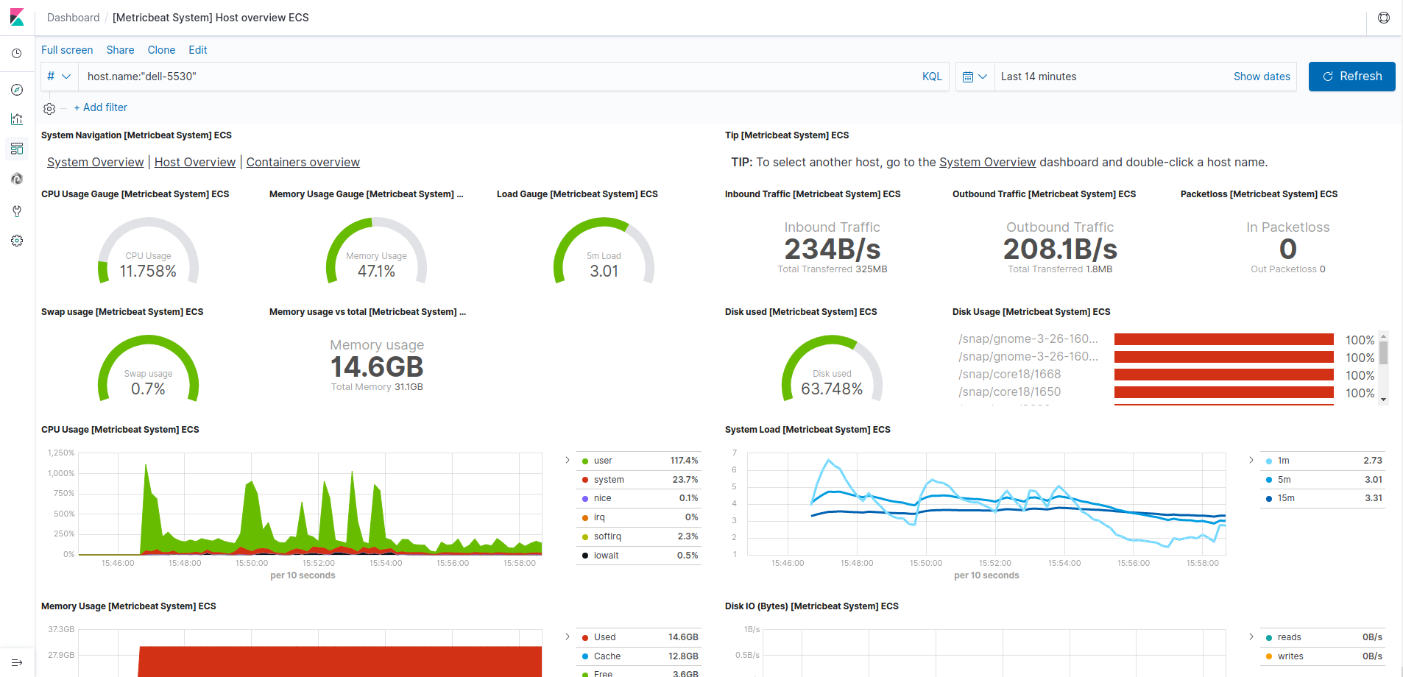Click the 15m load legend dot
Screen dimensions: 1403x677
click(1269, 499)
